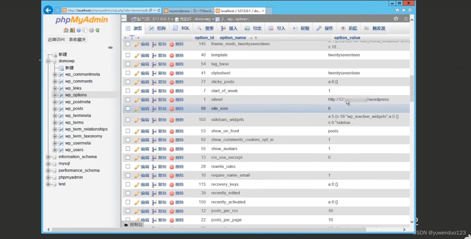The width and height of the screenshot is (471, 239).
Task: Click copy icon for template row
Action: 154,55
